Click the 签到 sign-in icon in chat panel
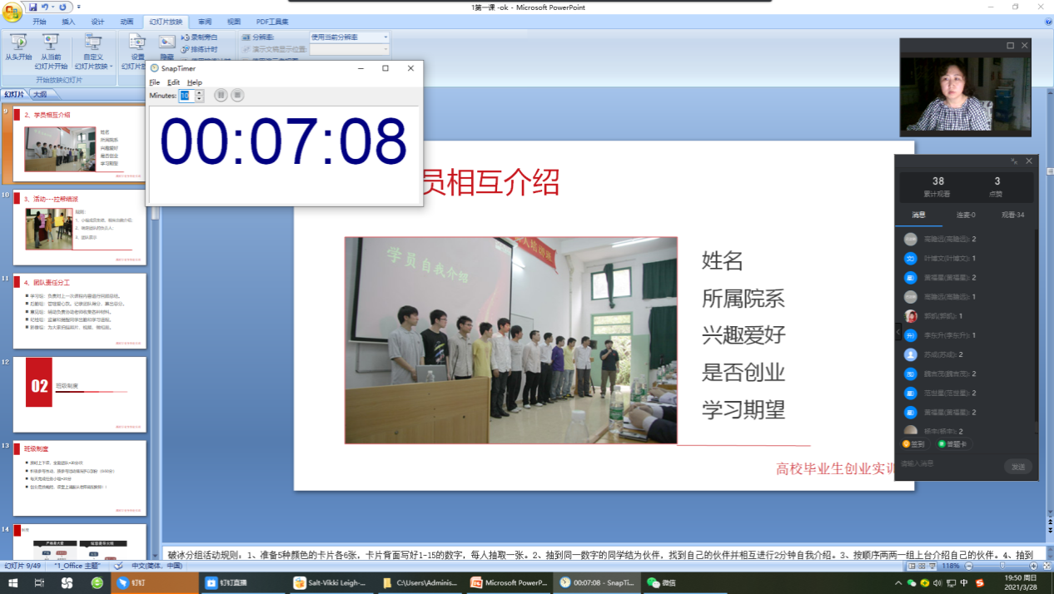The height and width of the screenshot is (594, 1054). pos(913,444)
